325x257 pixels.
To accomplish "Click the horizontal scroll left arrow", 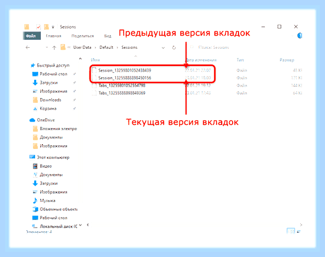I will pos(88,225).
